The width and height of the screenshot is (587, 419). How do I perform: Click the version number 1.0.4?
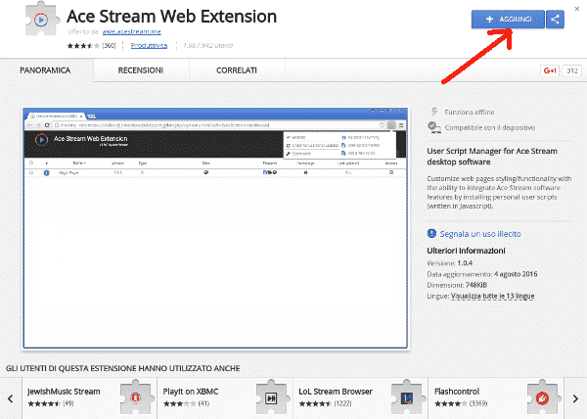(x=465, y=263)
